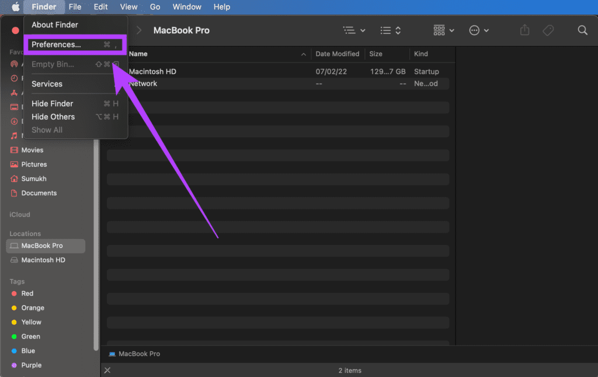Click the sidebar vertical scrollbar

(x=96, y=244)
